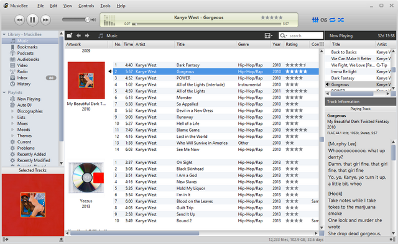The height and width of the screenshot is (244, 398).
Task: Select Podcasts in the library sidebar
Action: click(x=25, y=53)
